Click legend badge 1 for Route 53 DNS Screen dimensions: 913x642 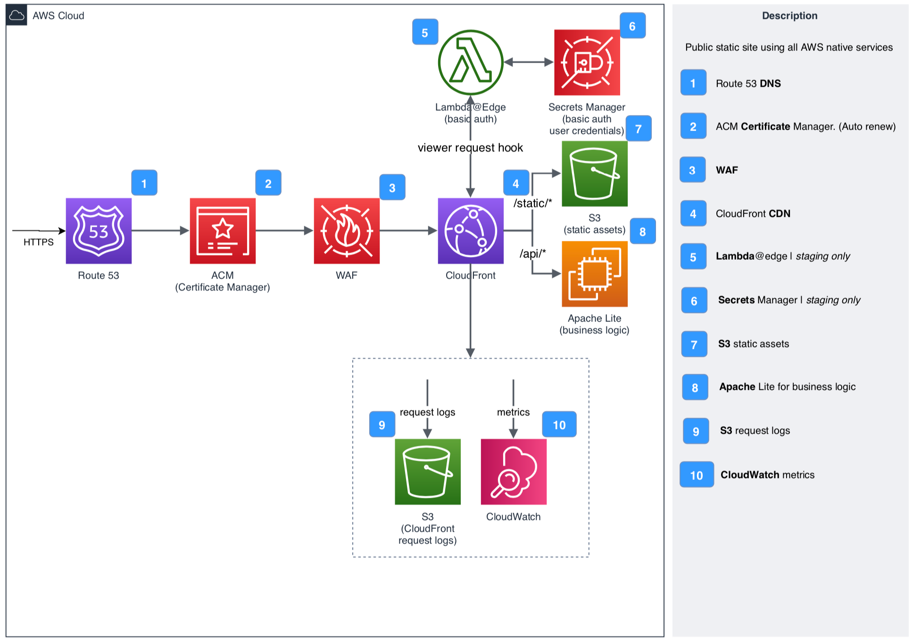pos(693,83)
